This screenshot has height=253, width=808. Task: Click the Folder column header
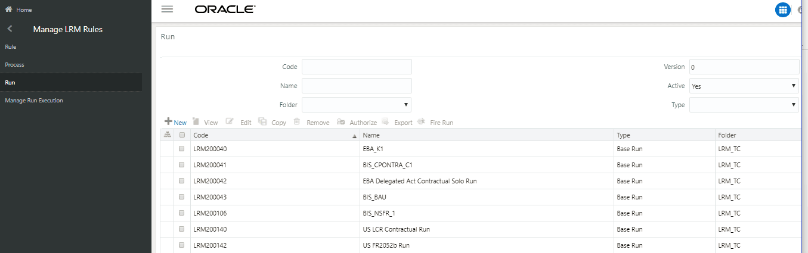click(x=759, y=135)
